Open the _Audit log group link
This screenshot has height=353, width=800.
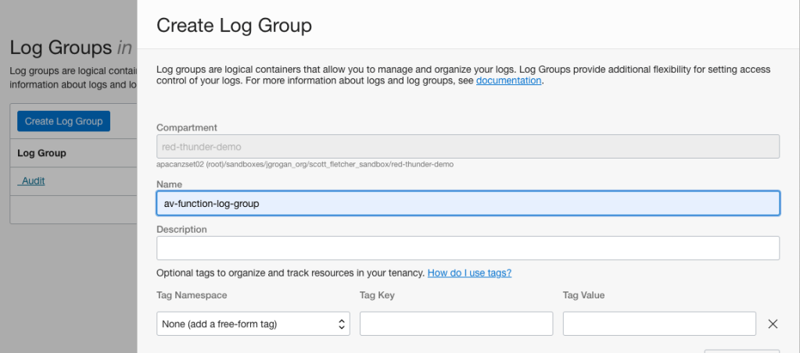click(x=31, y=181)
